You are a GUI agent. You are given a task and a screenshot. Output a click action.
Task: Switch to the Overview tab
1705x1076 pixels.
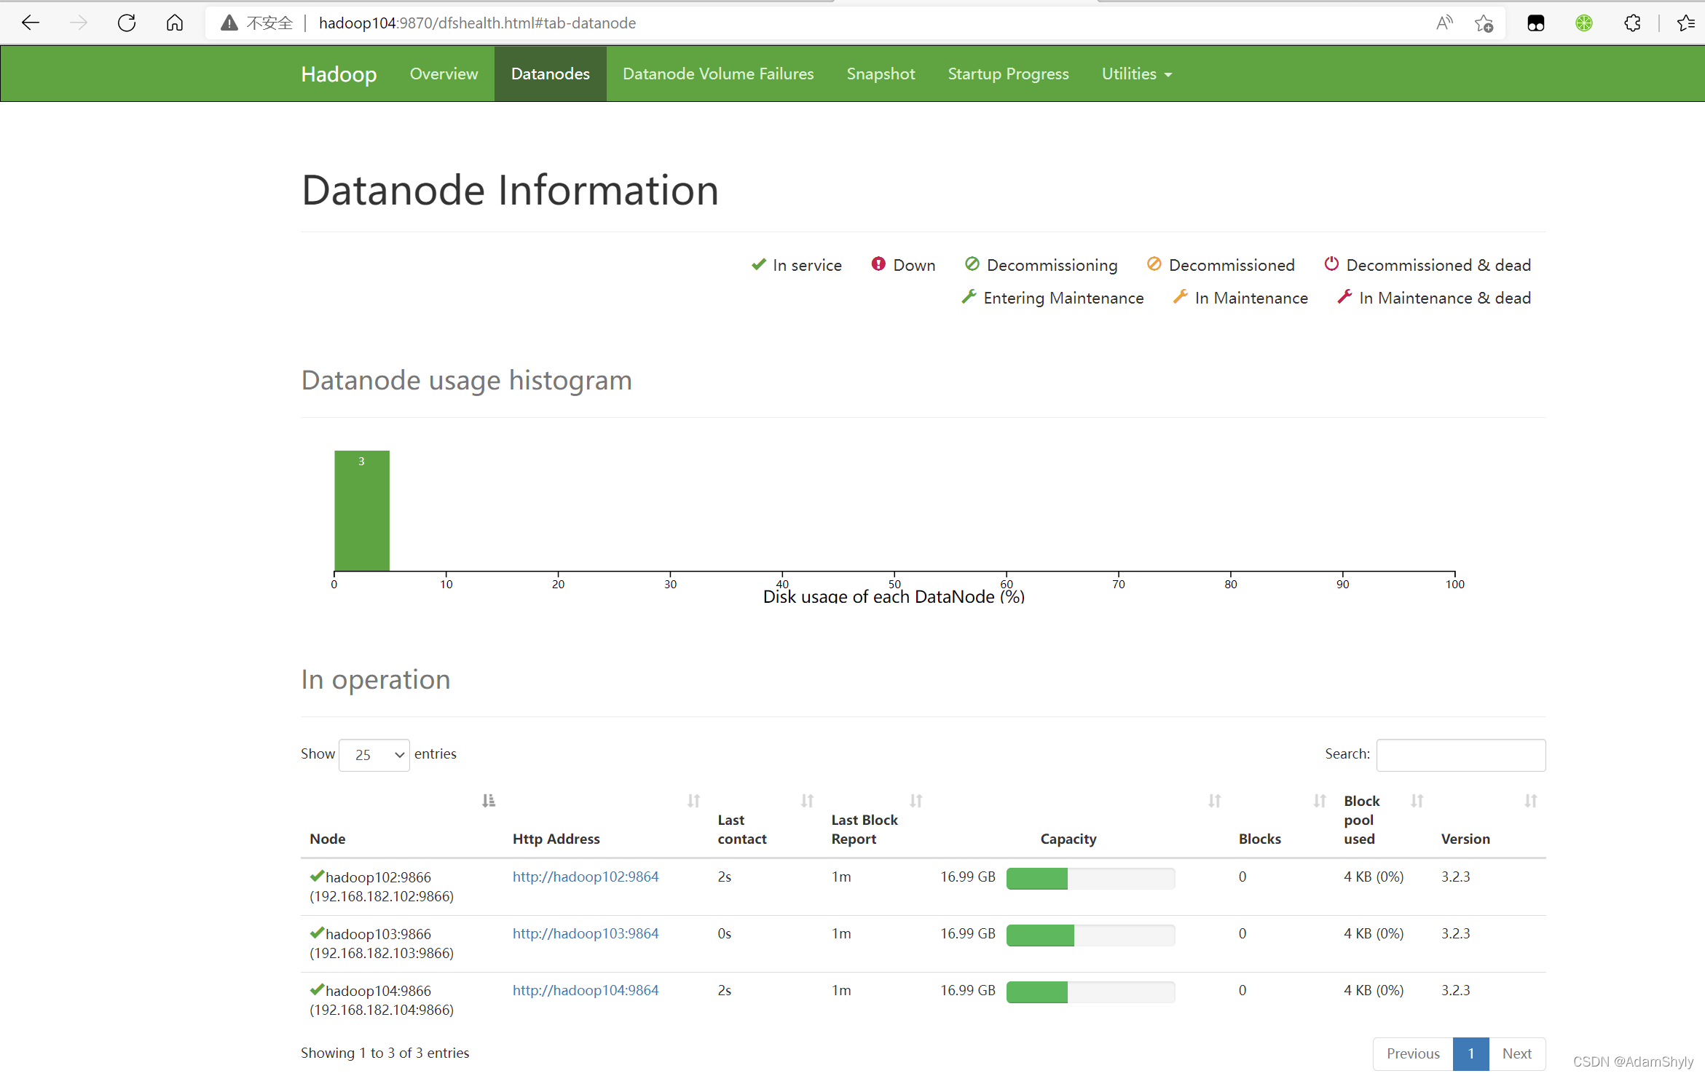(x=444, y=74)
